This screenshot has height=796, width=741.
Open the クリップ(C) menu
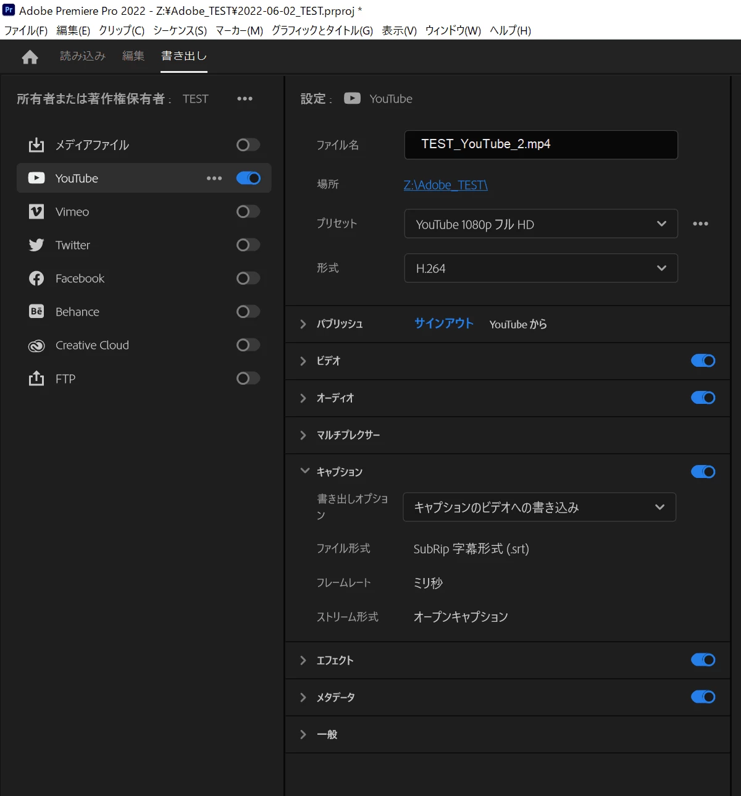pyautogui.click(x=122, y=30)
